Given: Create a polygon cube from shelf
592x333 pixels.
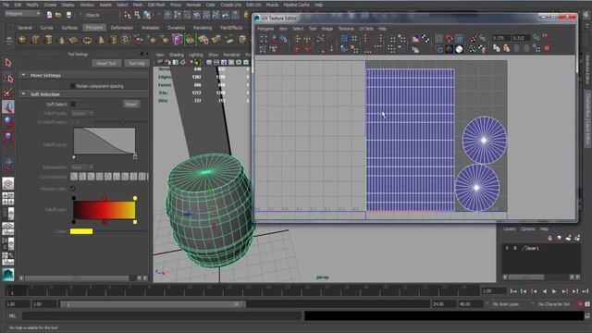Looking at the screenshot, I should pyautogui.click(x=35, y=39).
